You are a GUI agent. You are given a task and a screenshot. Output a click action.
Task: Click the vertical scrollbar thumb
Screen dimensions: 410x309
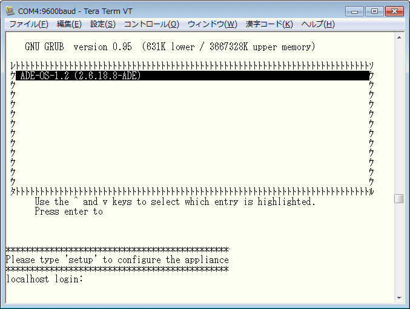(399, 199)
